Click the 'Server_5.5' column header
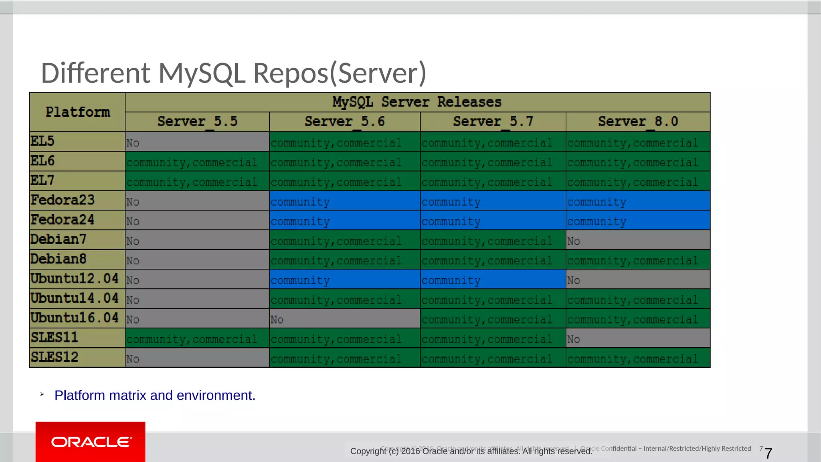The width and height of the screenshot is (821, 462). [197, 122]
